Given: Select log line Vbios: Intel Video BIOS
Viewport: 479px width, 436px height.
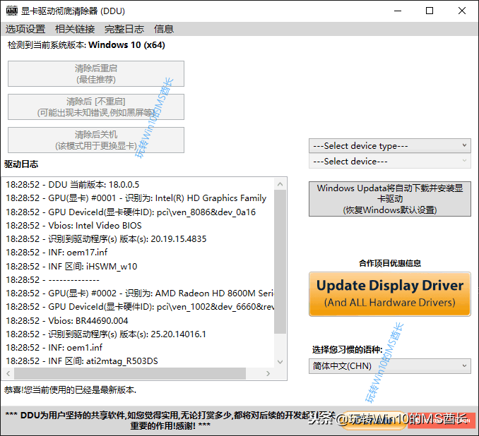Looking at the screenshot, I should coord(73,226).
